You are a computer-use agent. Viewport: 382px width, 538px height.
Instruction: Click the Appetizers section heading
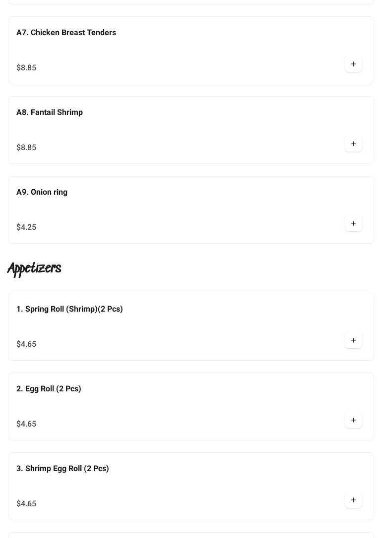tap(34, 269)
